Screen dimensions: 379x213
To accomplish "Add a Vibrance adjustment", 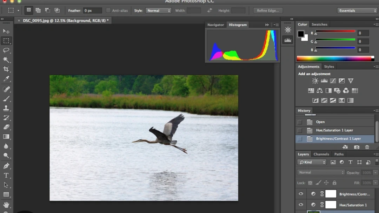I will (351, 81).
